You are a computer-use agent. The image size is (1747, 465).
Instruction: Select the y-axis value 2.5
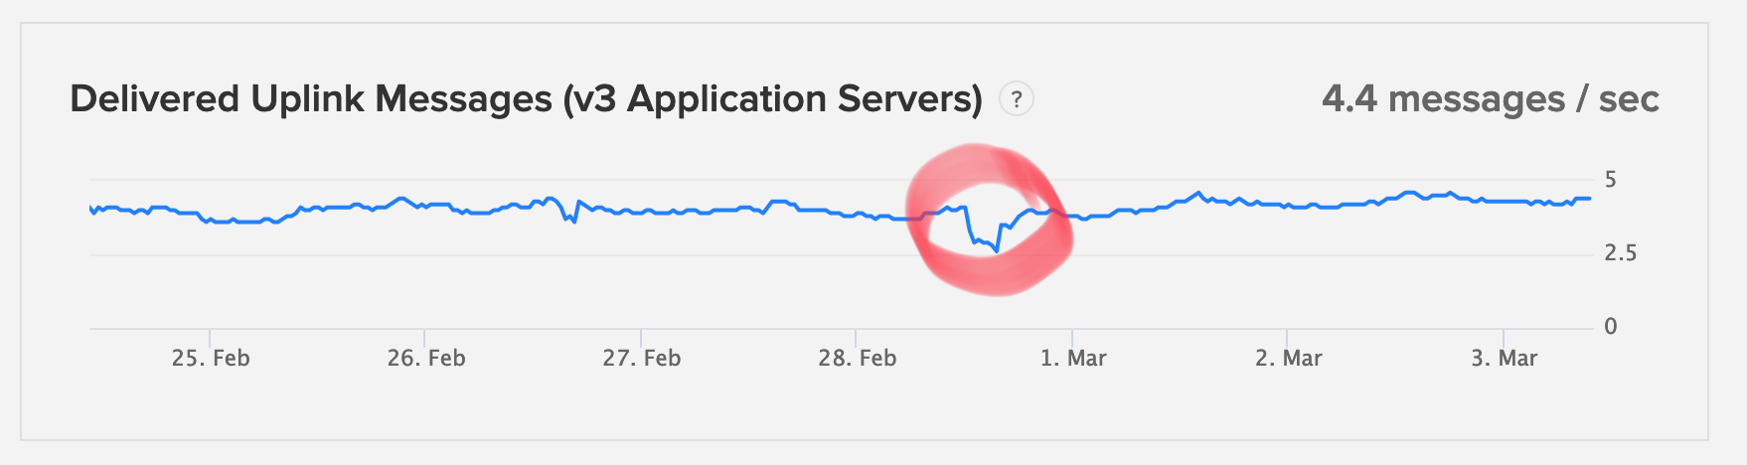[1621, 253]
